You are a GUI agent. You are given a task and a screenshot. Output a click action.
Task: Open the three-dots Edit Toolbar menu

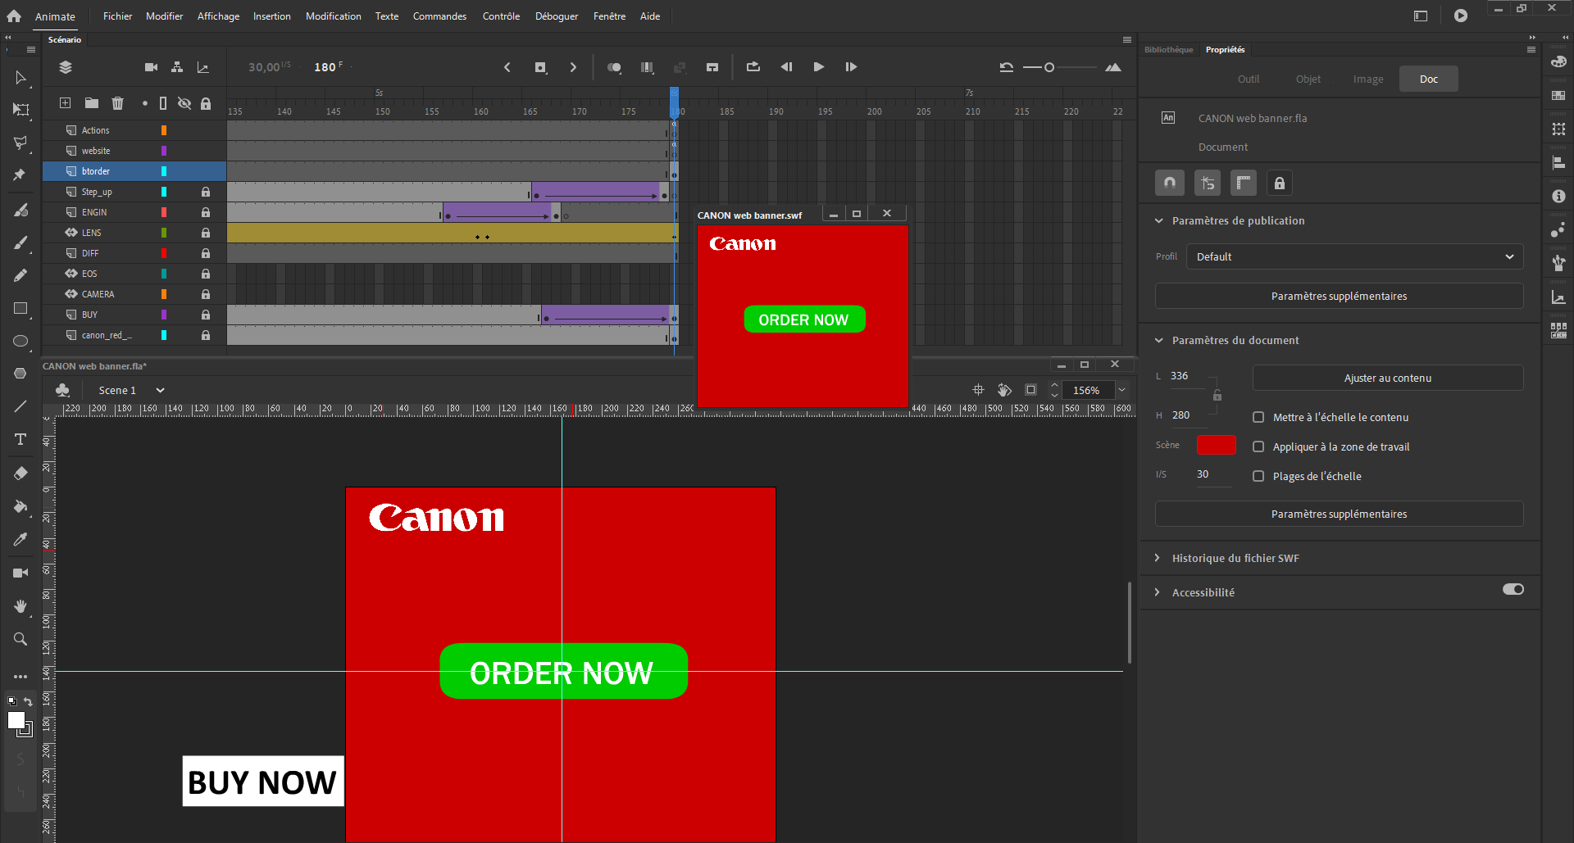20,677
